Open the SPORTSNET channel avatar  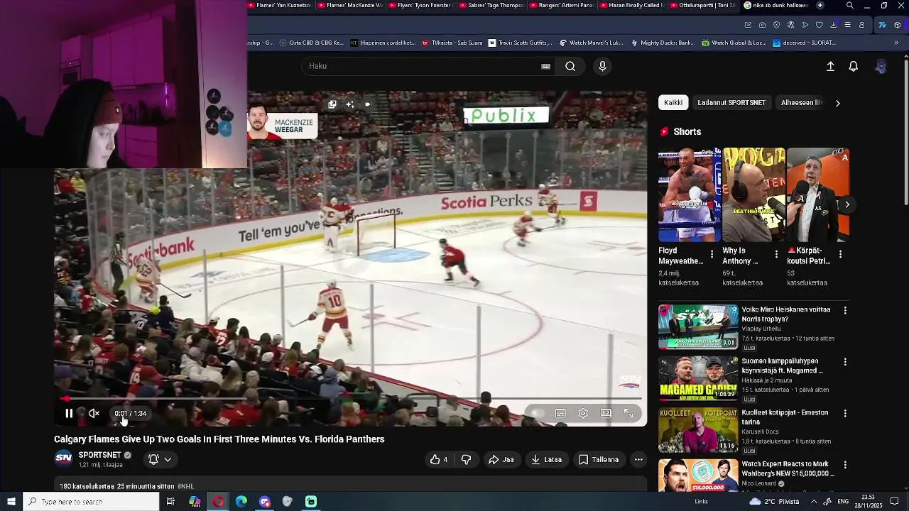(x=64, y=458)
